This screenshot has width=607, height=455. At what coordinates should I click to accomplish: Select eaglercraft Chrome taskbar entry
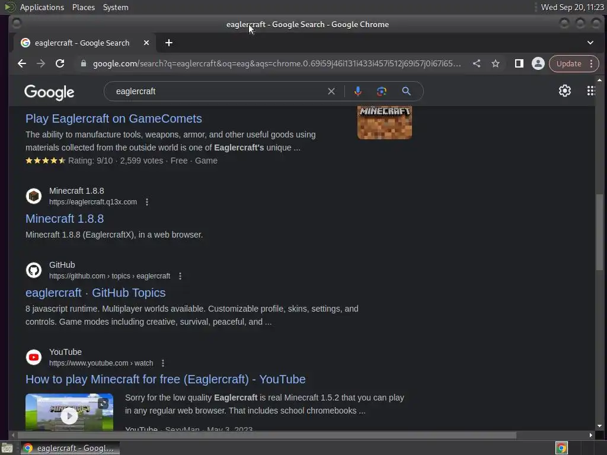click(x=70, y=448)
